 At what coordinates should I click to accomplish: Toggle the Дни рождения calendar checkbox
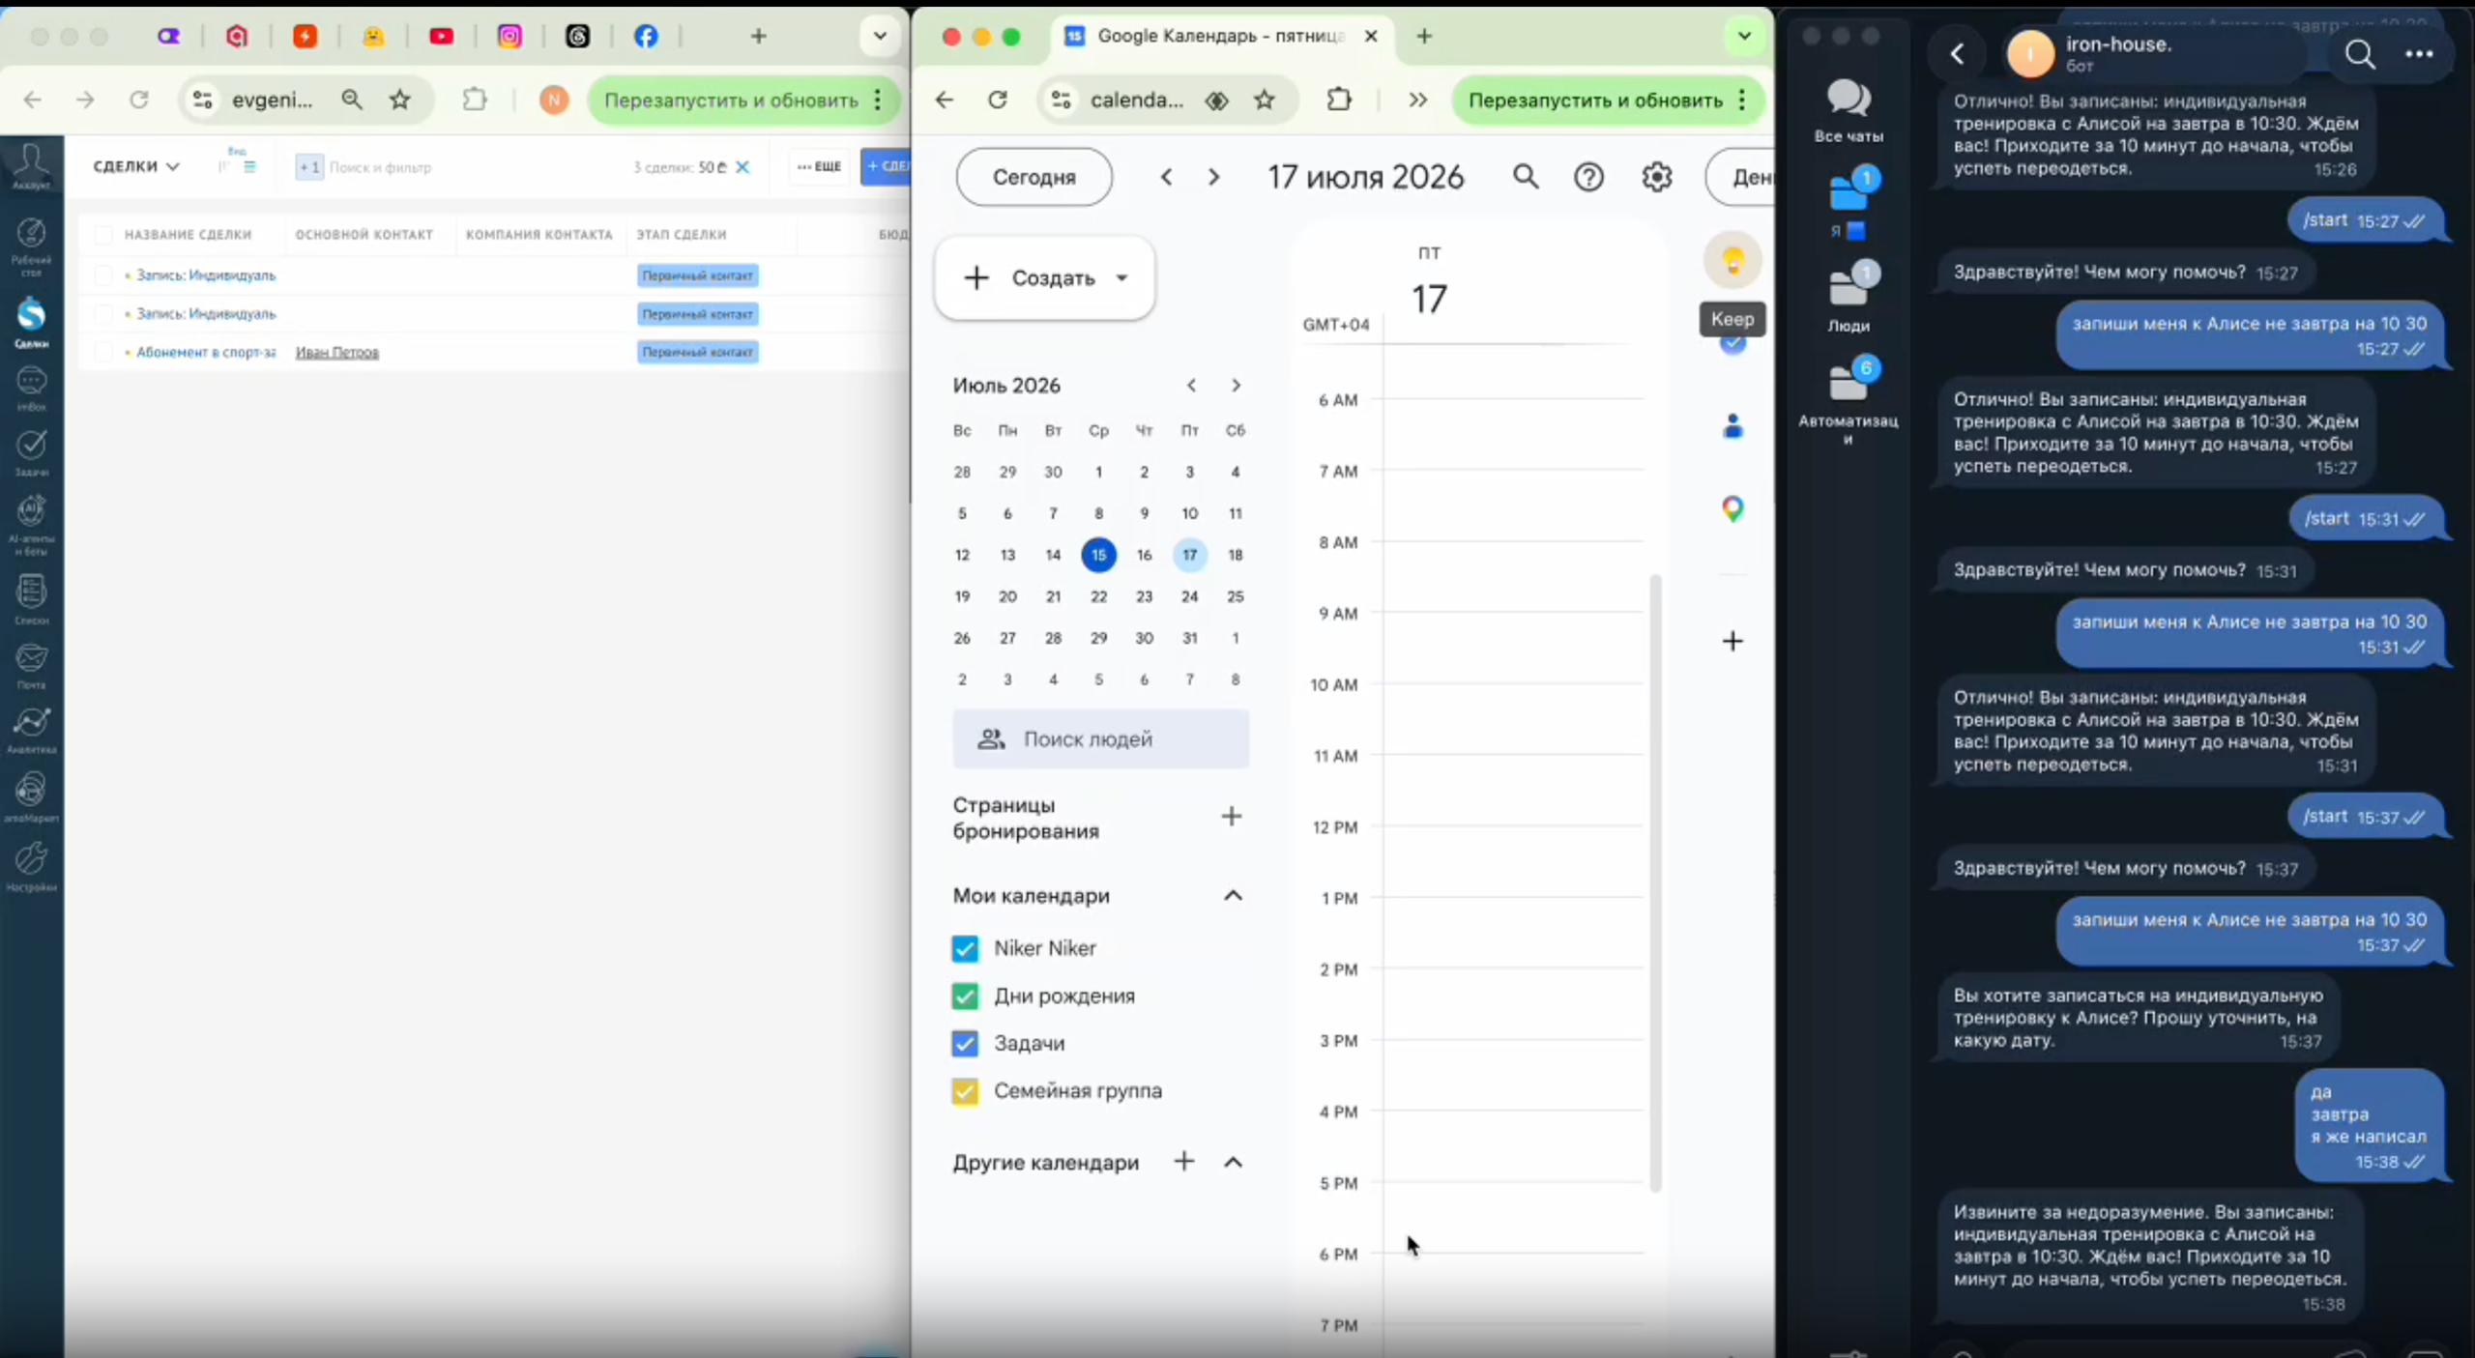965,996
